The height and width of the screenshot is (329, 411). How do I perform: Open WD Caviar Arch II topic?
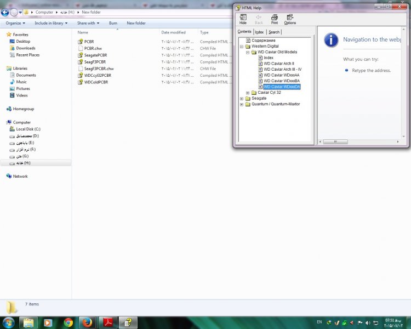click(x=279, y=64)
